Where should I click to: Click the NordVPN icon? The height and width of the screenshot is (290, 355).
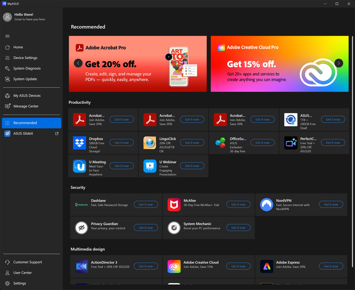tap(266, 205)
